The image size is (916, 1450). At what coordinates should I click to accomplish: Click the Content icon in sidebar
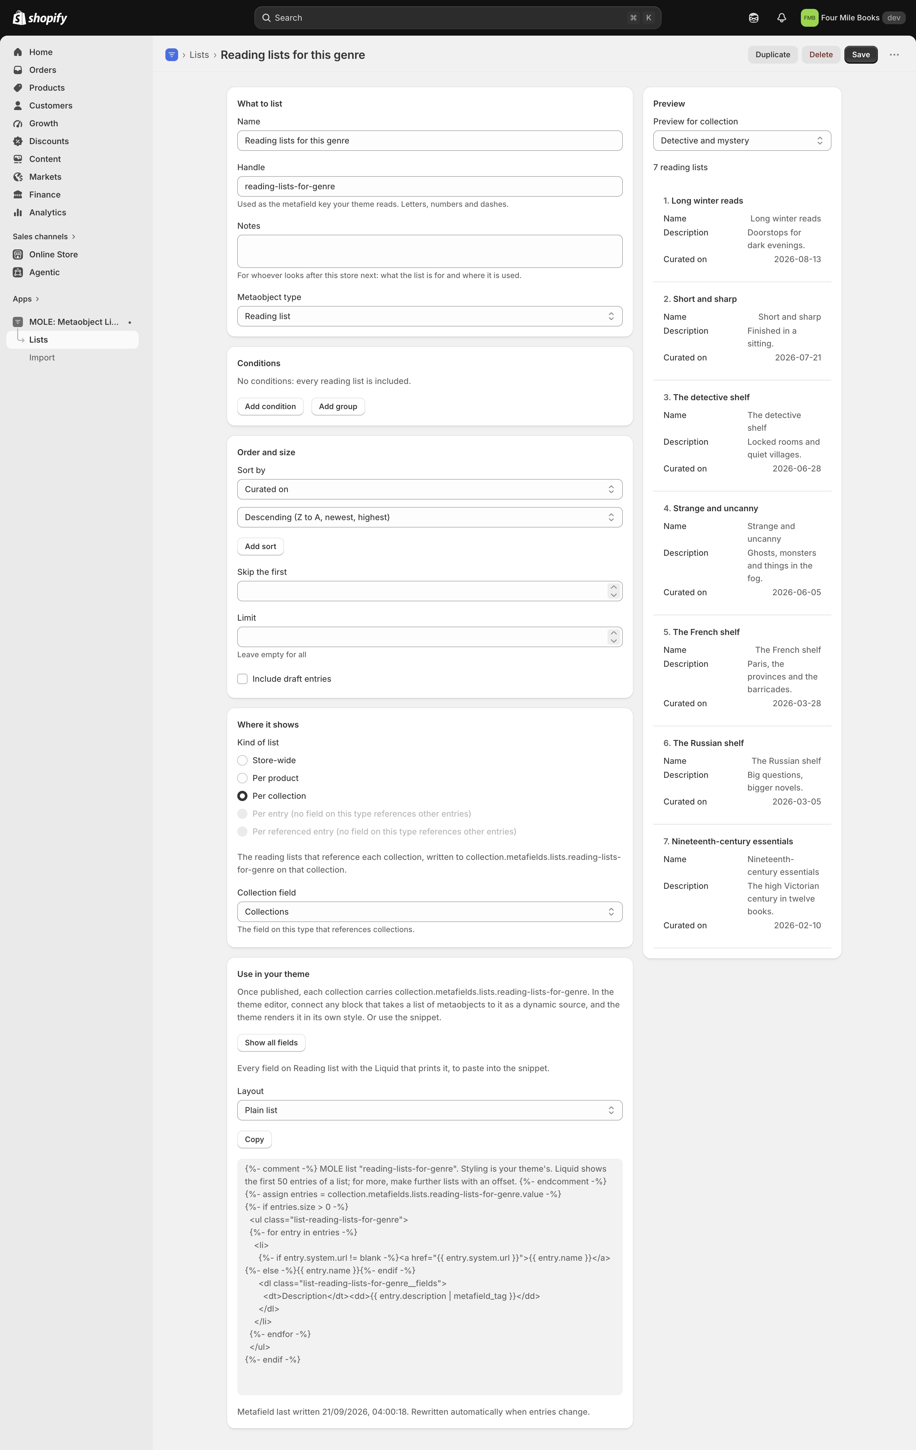18,159
